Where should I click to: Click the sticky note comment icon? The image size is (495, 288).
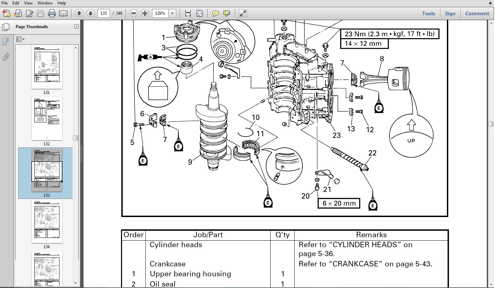pos(216,13)
